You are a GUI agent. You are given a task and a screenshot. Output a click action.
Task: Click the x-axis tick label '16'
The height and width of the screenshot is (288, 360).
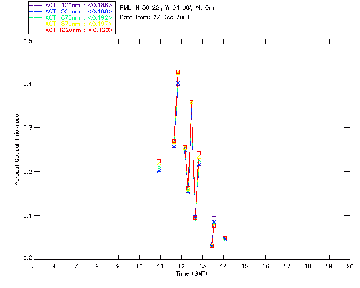coord(266,266)
